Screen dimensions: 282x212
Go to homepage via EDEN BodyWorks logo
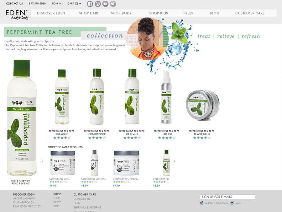pos(17,15)
